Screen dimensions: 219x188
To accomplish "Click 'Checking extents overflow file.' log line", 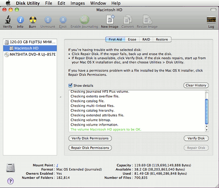I will (x=95, y=96).
